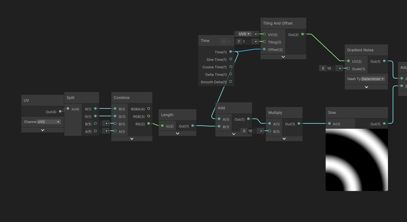Viewport: 407px width, 222px height.
Task: Select the Time node title bar
Action: click(x=216, y=41)
